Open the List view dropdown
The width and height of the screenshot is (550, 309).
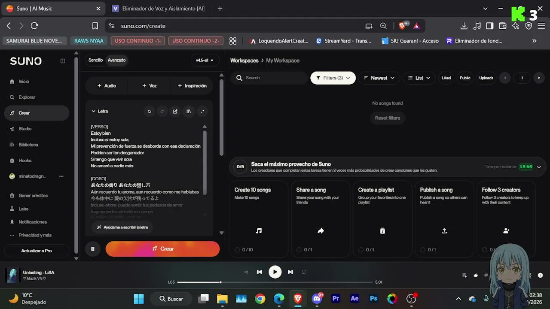pyautogui.click(x=419, y=78)
